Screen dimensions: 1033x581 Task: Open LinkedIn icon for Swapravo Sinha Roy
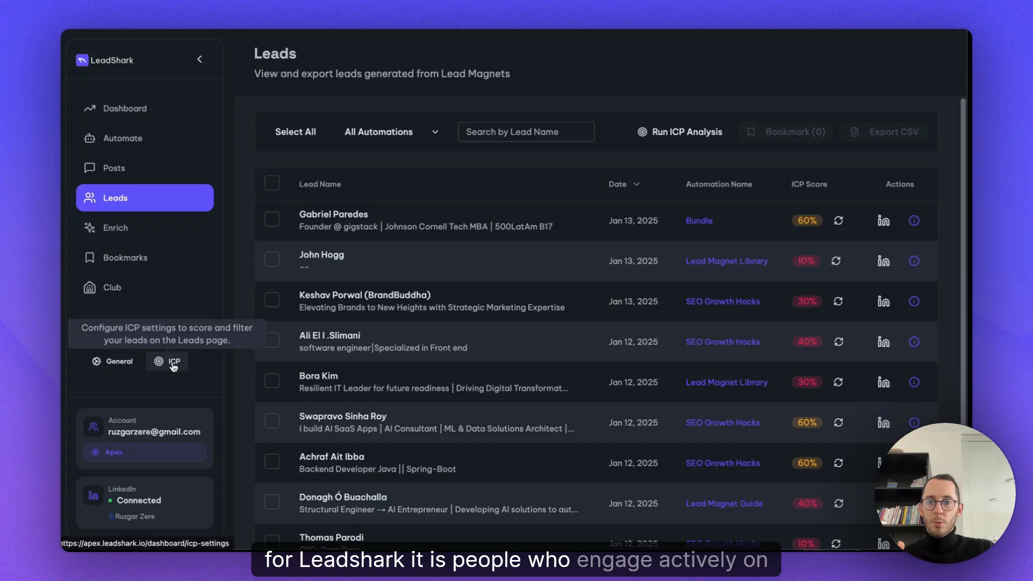coord(883,423)
